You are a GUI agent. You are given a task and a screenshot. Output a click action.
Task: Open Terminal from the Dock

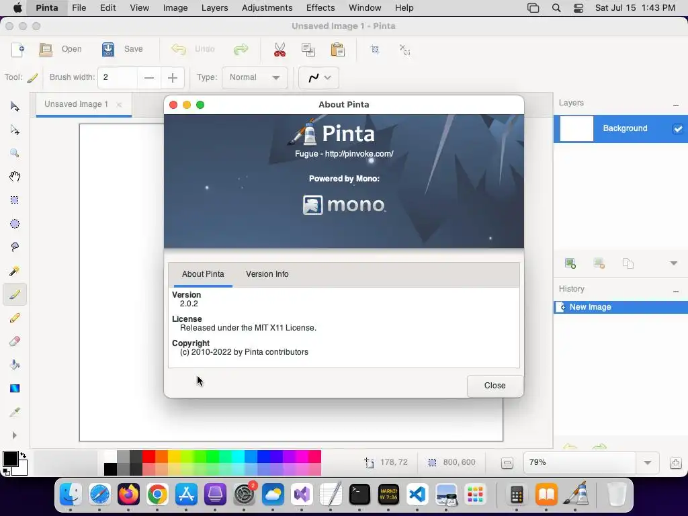359,494
